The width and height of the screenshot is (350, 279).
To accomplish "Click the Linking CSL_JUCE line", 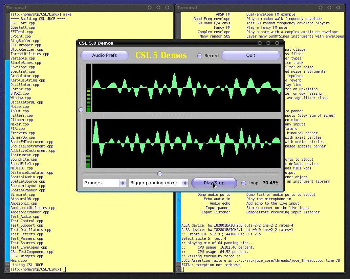I will pos(27,265).
